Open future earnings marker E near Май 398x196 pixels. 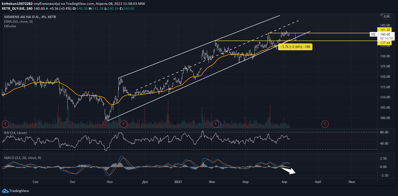[325, 124]
